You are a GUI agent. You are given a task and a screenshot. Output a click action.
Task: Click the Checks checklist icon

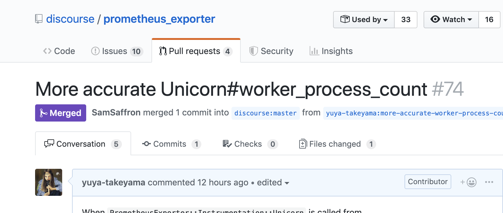pyautogui.click(x=227, y=144)
